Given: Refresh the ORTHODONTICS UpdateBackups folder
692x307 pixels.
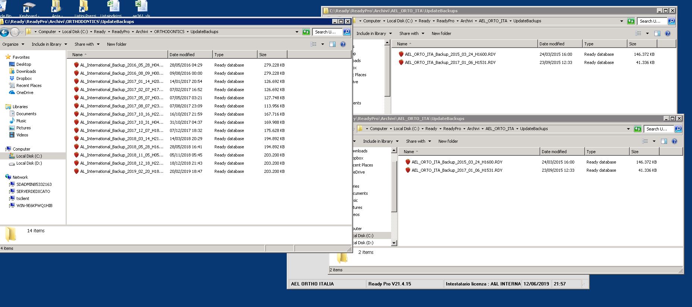Looking at the screenshot, I should pyautogui.click(x=306, y=32).
